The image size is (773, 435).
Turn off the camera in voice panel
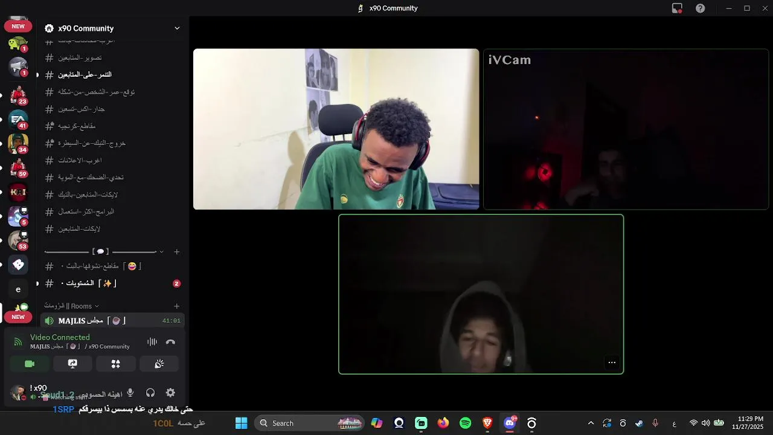(30, 364)
